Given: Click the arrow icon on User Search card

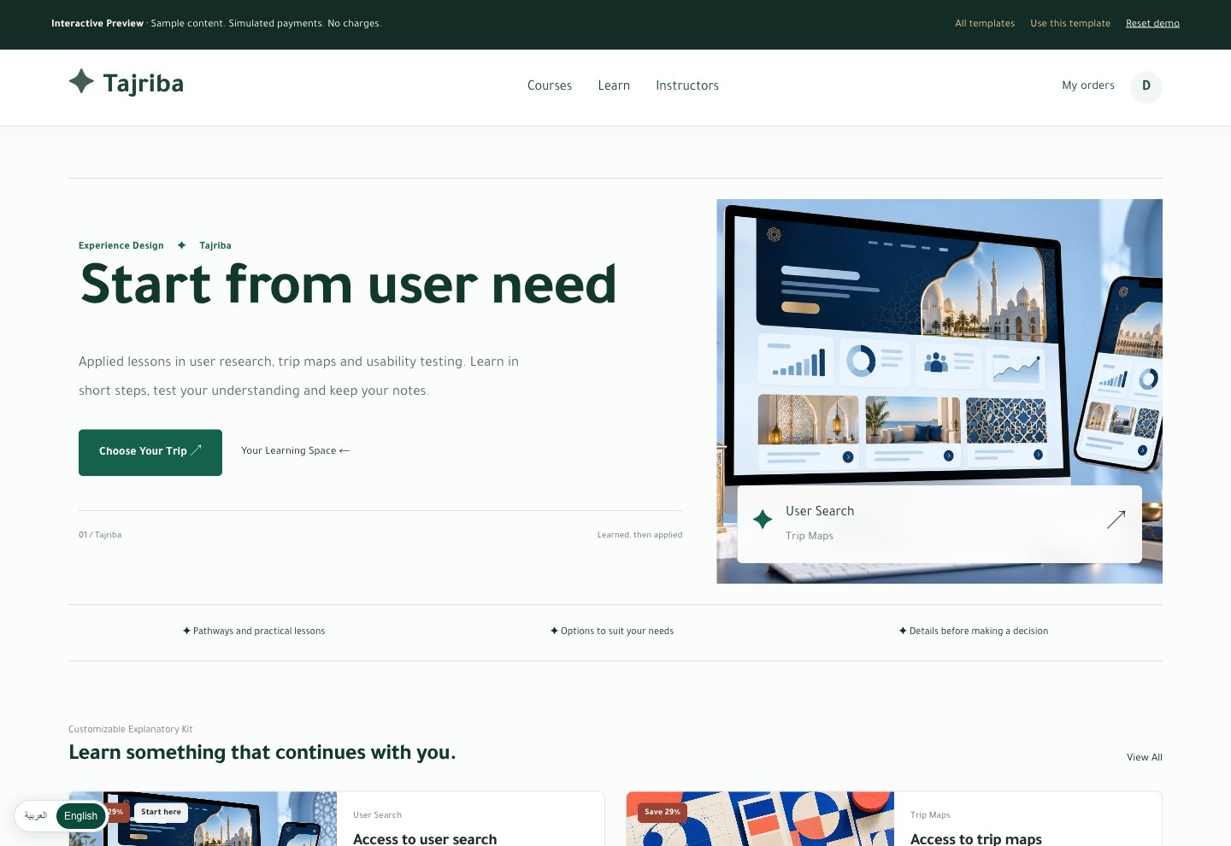Looking at the screenshot, I should click(x=1116, y=520).
